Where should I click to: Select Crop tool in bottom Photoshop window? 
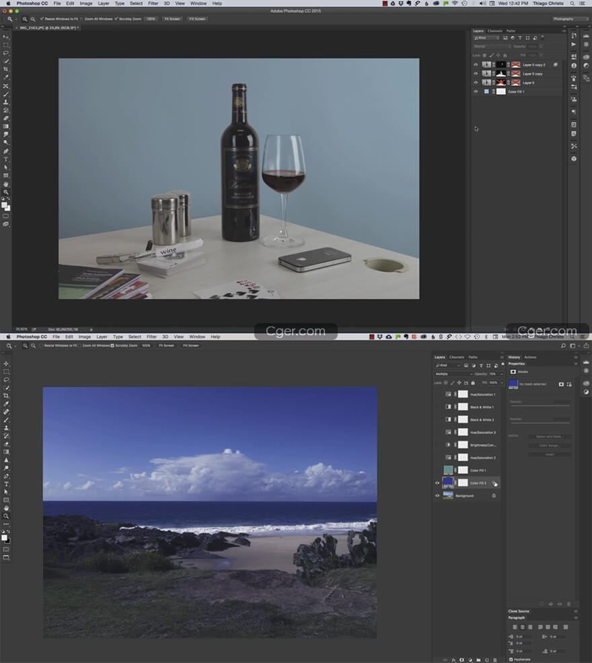point(6,396)
